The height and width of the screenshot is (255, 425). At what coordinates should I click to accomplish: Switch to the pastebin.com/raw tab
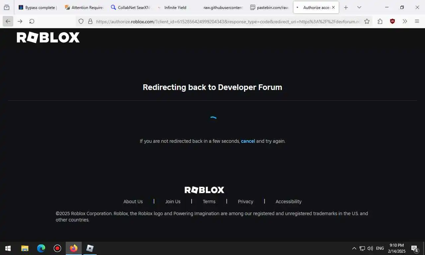[x=269, y=7]
